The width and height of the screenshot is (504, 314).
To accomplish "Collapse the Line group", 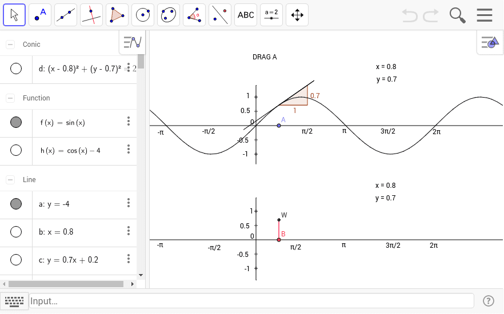I will click(10, 179).
